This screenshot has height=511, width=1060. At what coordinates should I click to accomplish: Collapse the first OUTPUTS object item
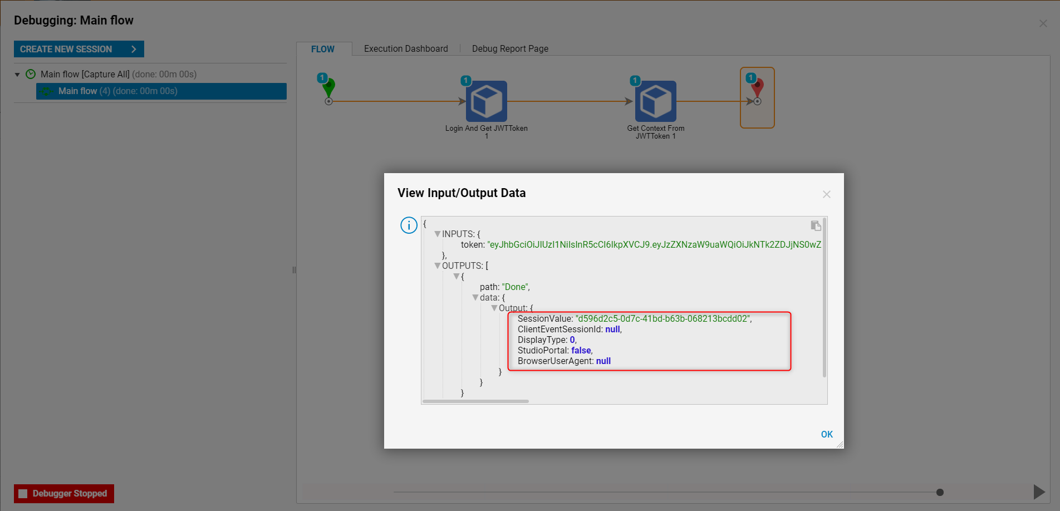pyautogui.click(x=457, y=277)
